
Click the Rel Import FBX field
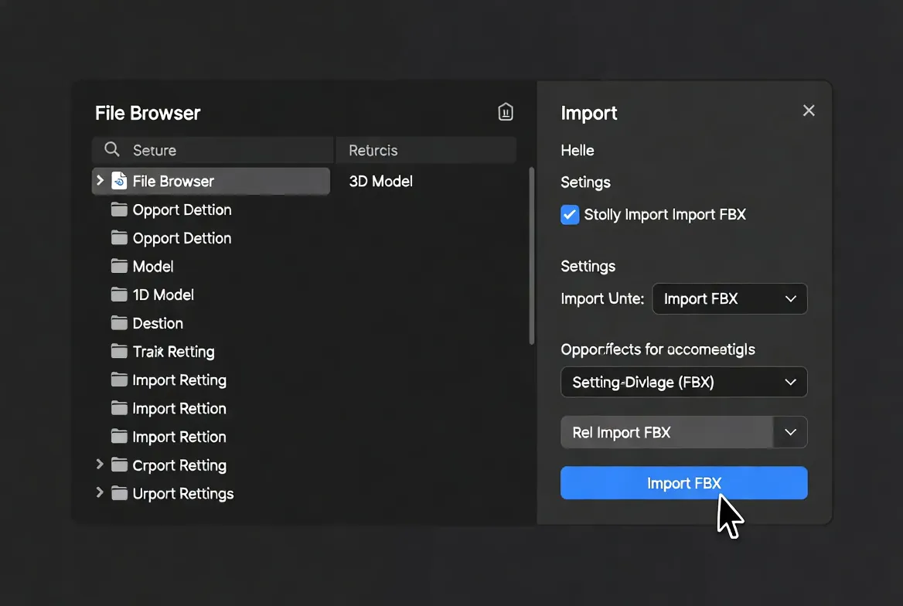[x=667, y=432]
